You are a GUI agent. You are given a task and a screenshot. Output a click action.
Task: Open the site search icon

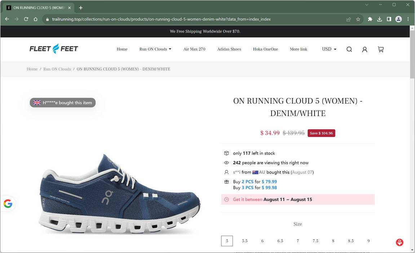pyautogui.click(x=349, y=49)
